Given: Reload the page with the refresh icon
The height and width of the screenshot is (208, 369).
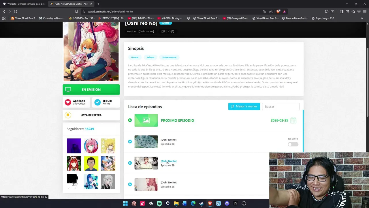Looking at the screenshot, I should (x=16, y=12).
